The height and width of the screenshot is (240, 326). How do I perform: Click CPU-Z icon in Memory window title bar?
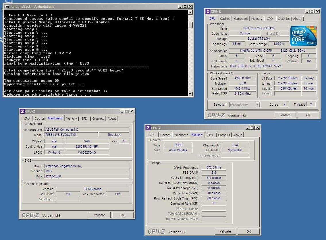148,127
